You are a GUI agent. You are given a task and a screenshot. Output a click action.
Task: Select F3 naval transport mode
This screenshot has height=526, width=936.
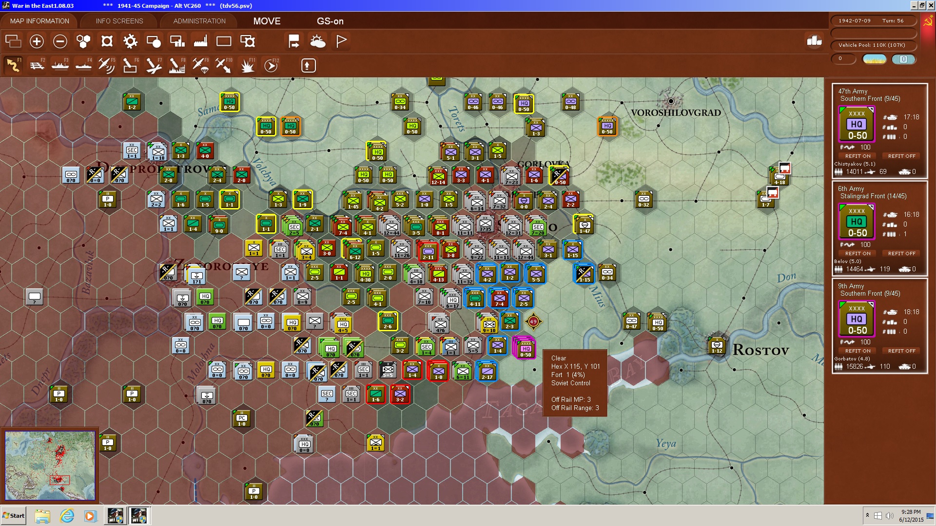(x=60, y=65)
